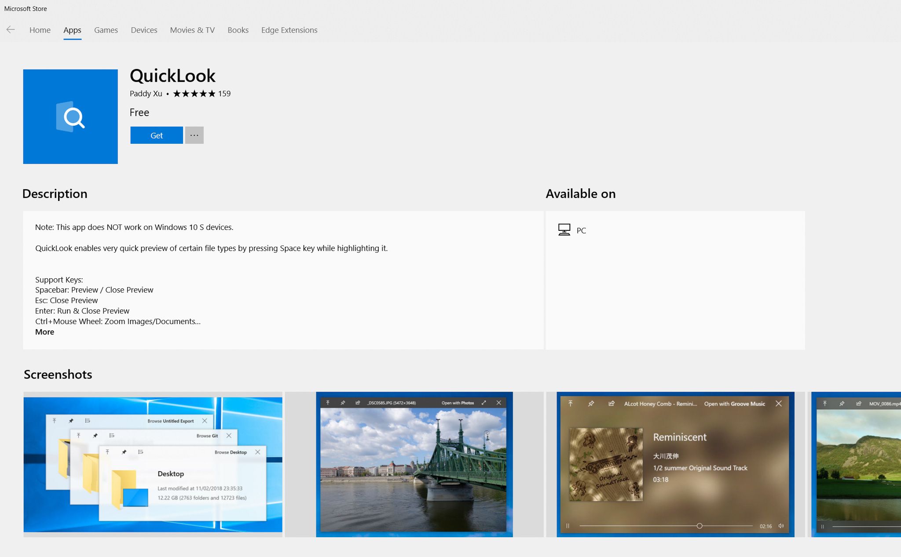
Task: Click the Free price label
Action: 139,113
